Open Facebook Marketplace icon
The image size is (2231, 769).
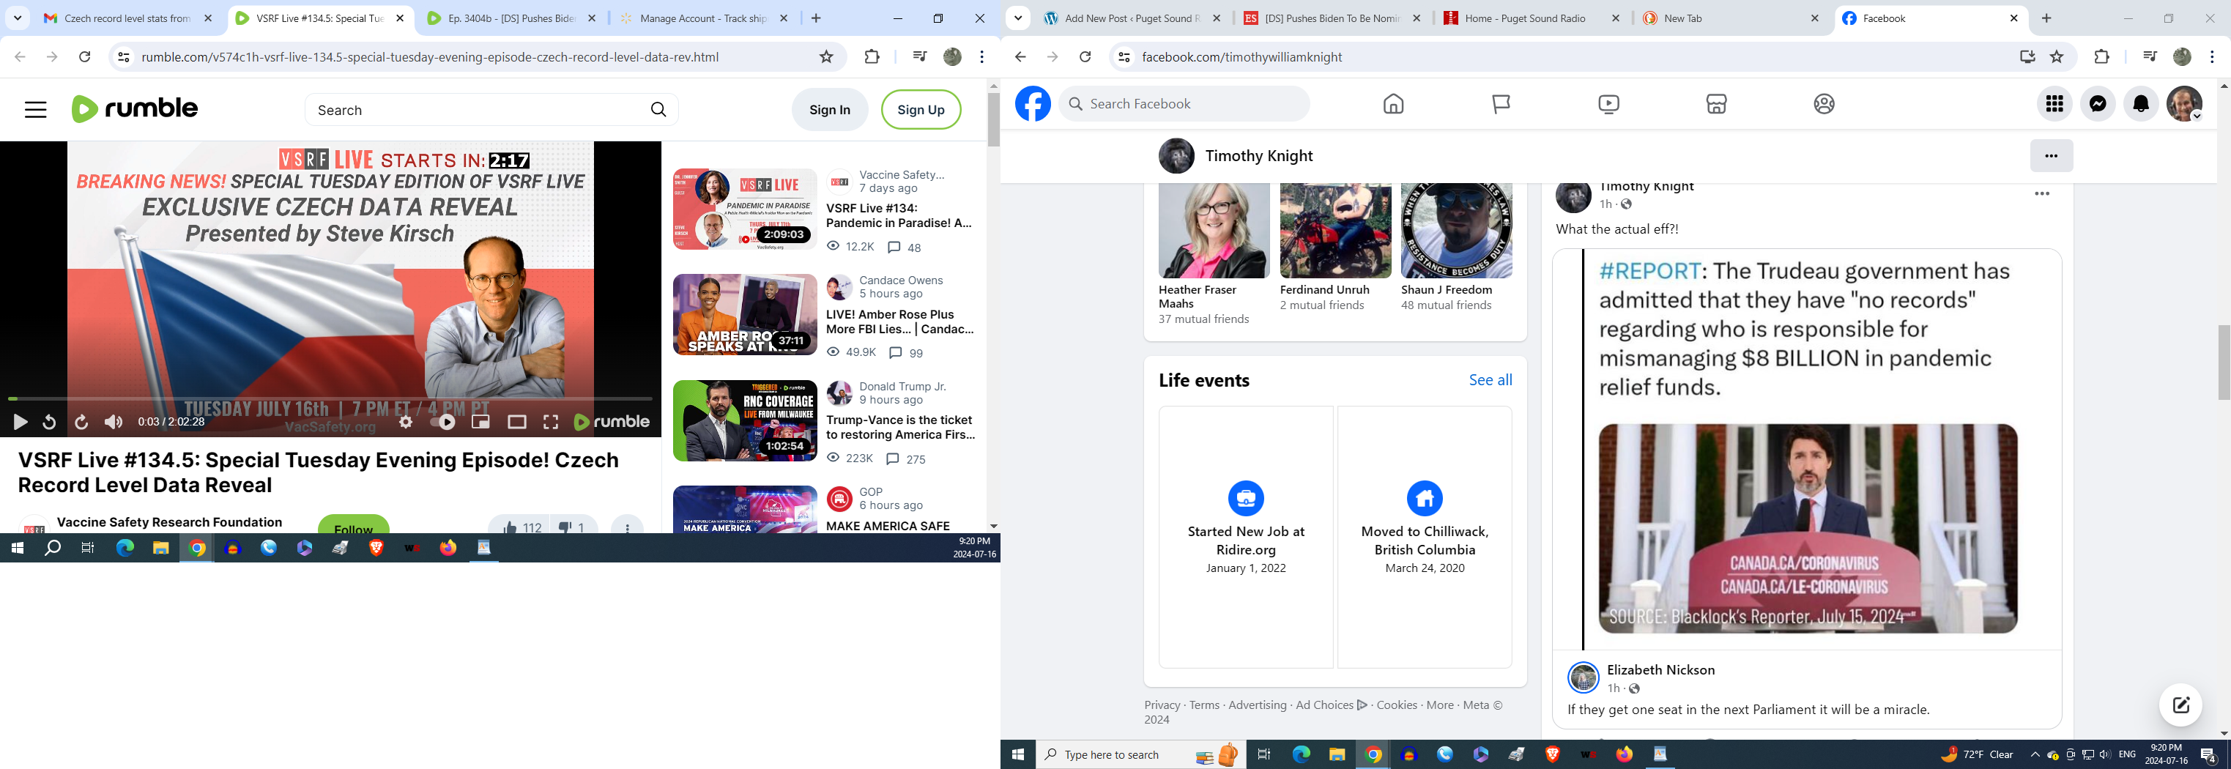point(1715,104)
